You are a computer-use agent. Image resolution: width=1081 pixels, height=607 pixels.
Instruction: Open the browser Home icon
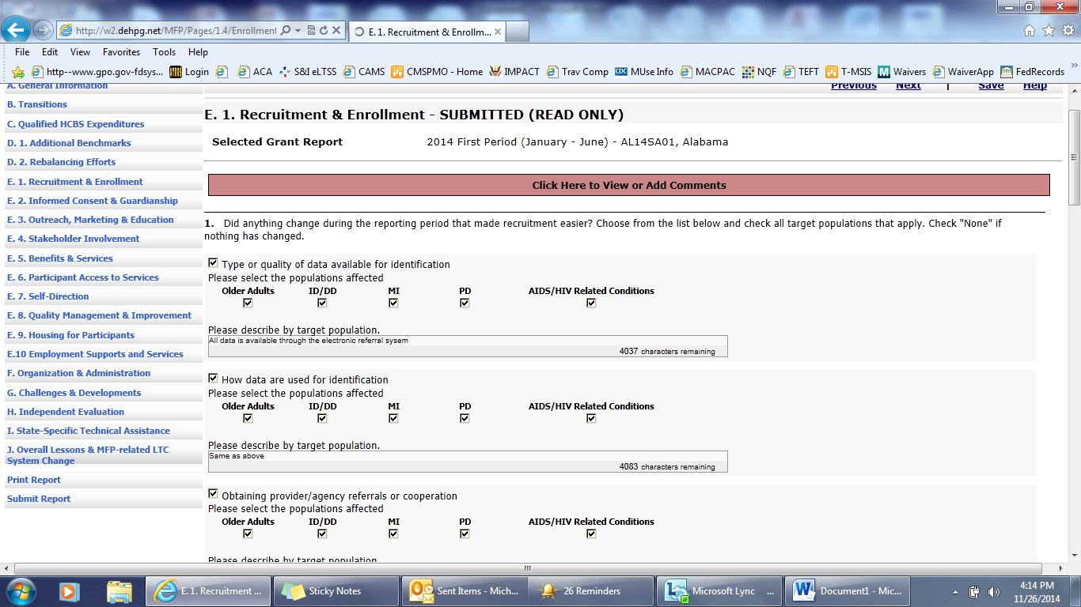coord(1030,31)
